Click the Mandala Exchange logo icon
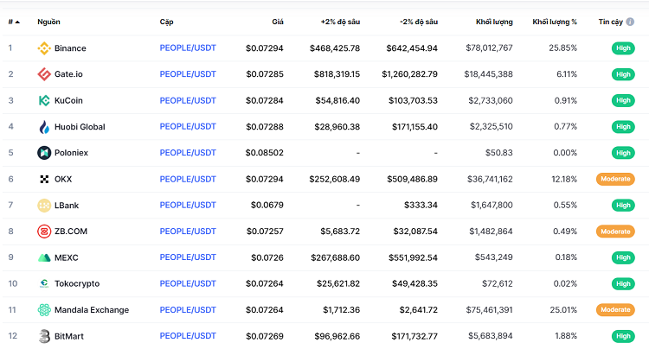This screenshot has width=649, height=349. pyautogui.click(x=44, y=310)
